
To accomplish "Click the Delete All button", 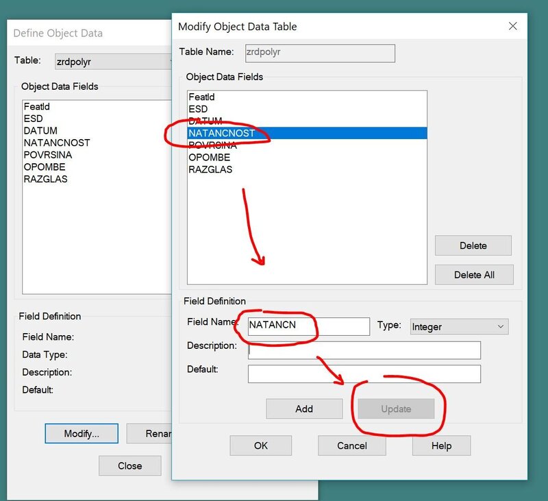I will 473,275.
